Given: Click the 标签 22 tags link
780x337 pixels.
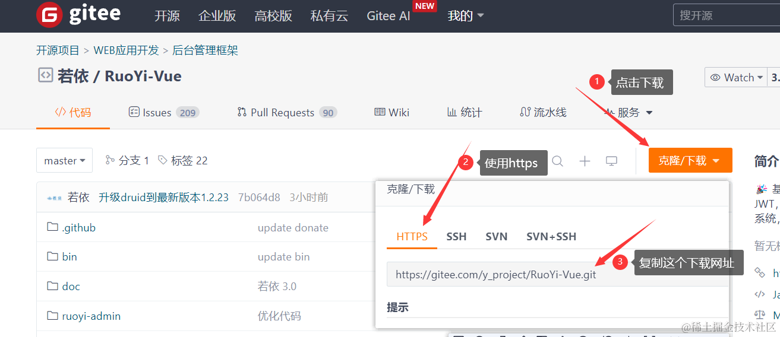Looking at the screenshot, I should [x=183, y=161].
